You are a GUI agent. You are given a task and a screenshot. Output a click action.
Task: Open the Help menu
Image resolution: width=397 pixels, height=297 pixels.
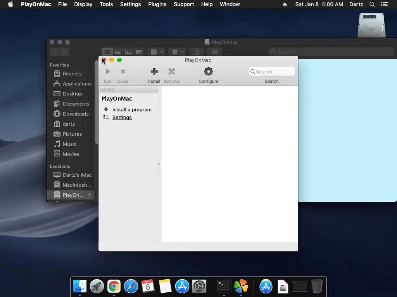[x=207, y=4]
